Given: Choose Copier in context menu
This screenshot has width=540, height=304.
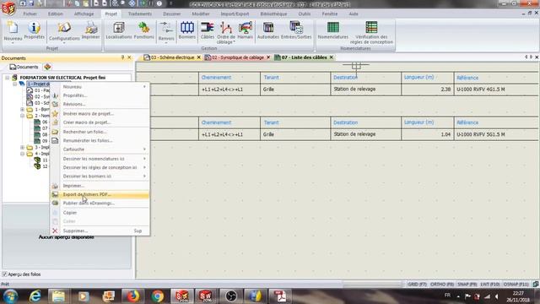Looking at the screenshot, I should [100, 213].
